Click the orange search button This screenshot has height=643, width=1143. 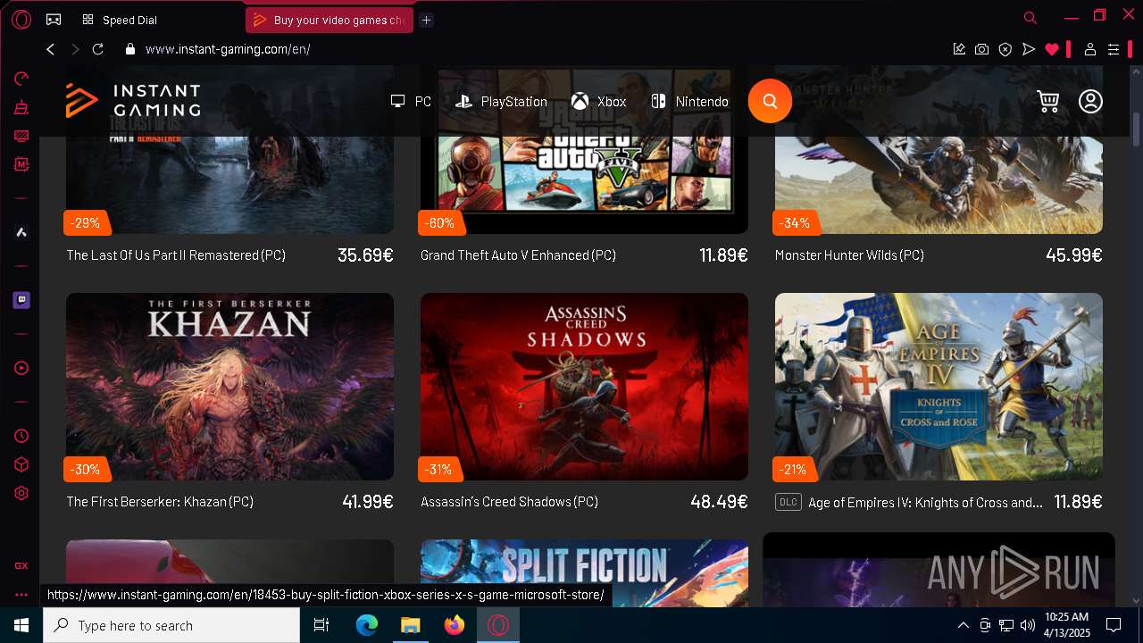(770, 101)
